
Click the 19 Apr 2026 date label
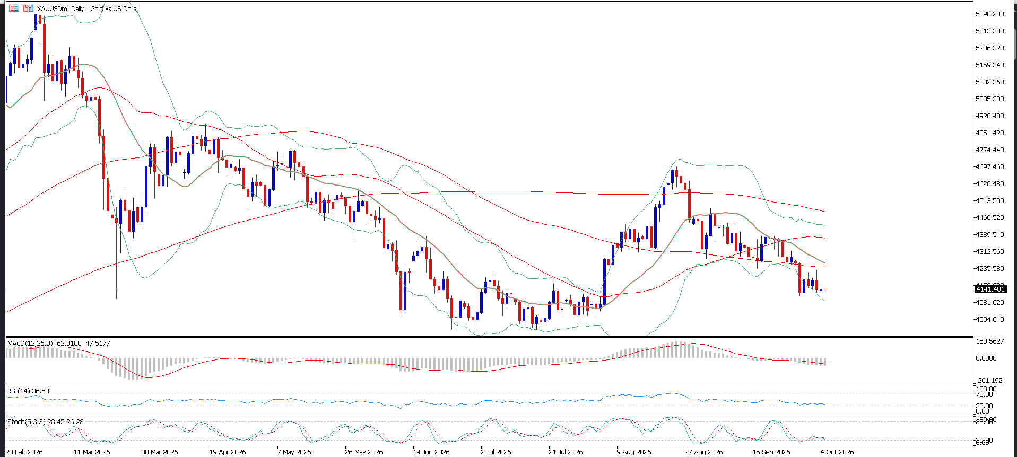click(x=228, y=452)
